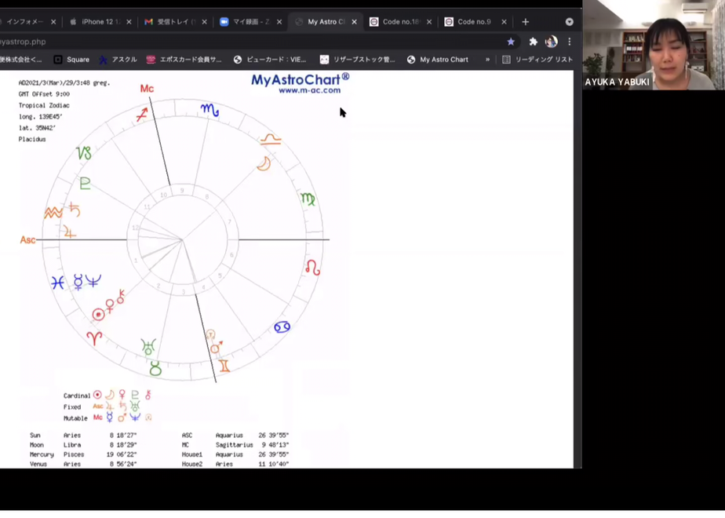Open the My Astro Chart bookmark

[438, 60]
